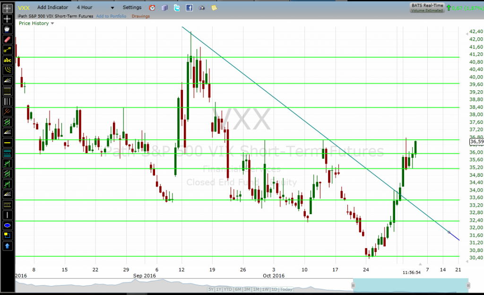Select the orange pitchfork tool

click(8, 112)
